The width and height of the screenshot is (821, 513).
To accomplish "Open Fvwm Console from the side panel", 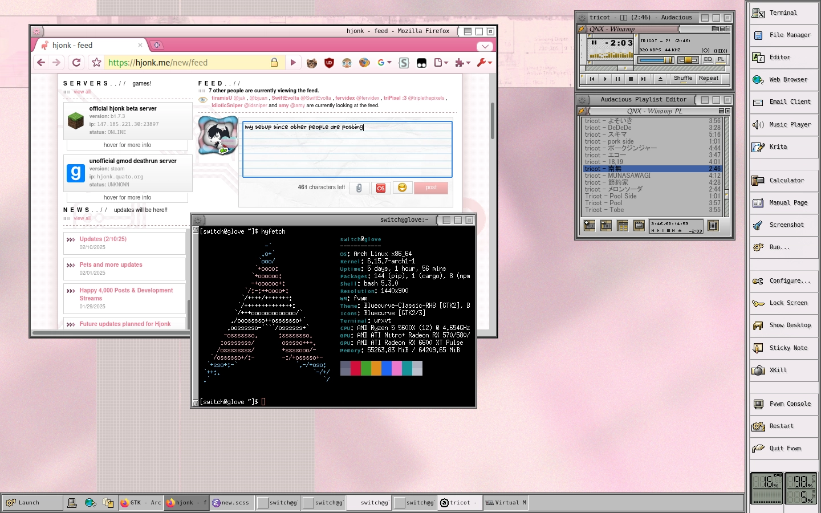I will click(x=785, y=404).
